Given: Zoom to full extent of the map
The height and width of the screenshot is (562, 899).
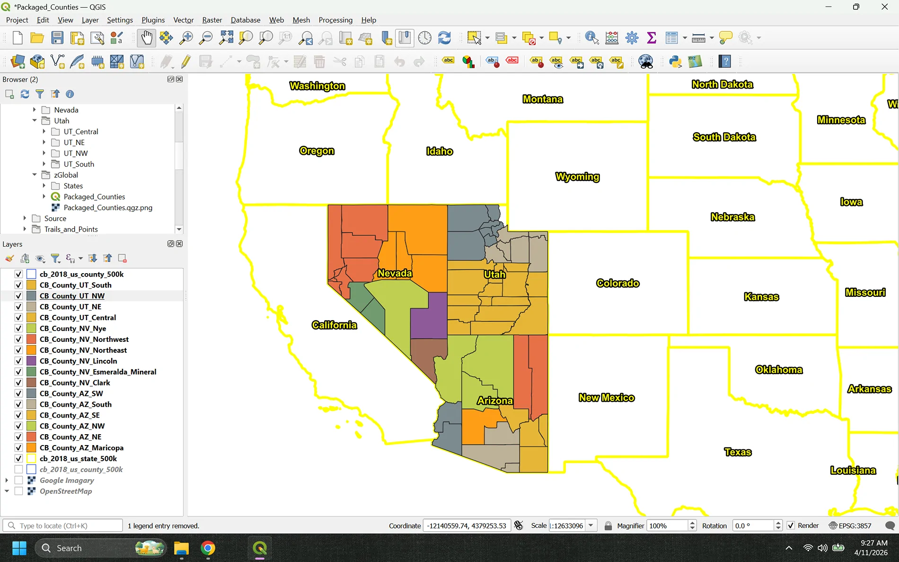Looking at the screenshot, I should pyautogui.click(x=226, y=38).
